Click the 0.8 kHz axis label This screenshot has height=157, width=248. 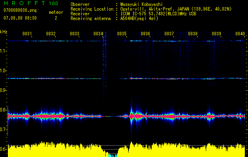(4, 110)
